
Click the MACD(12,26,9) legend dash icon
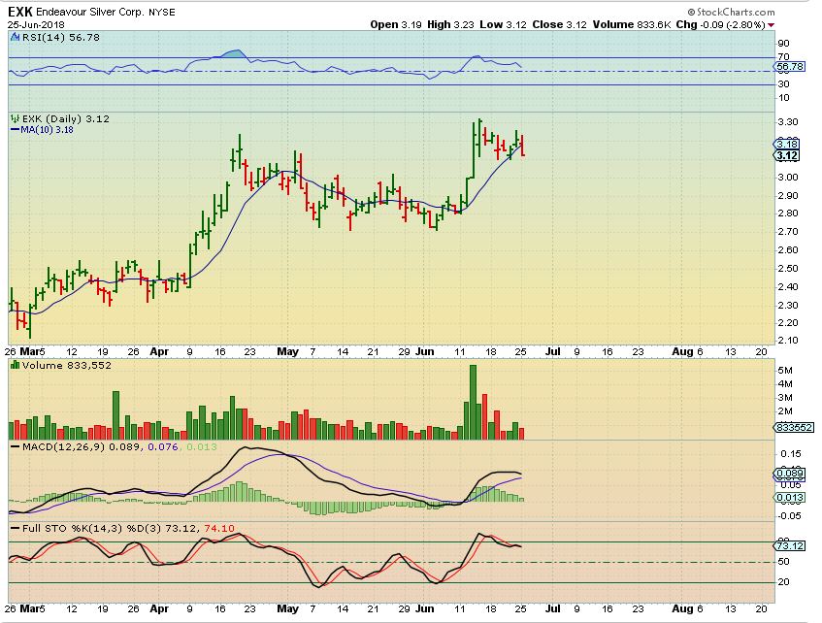coord(13,445)
